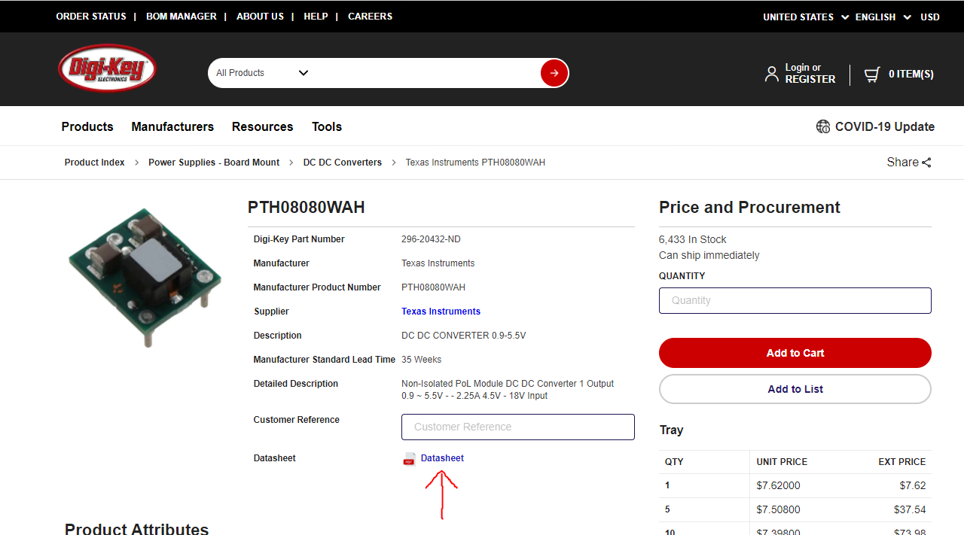Click the red search arrow button

[x=554, y=73]
